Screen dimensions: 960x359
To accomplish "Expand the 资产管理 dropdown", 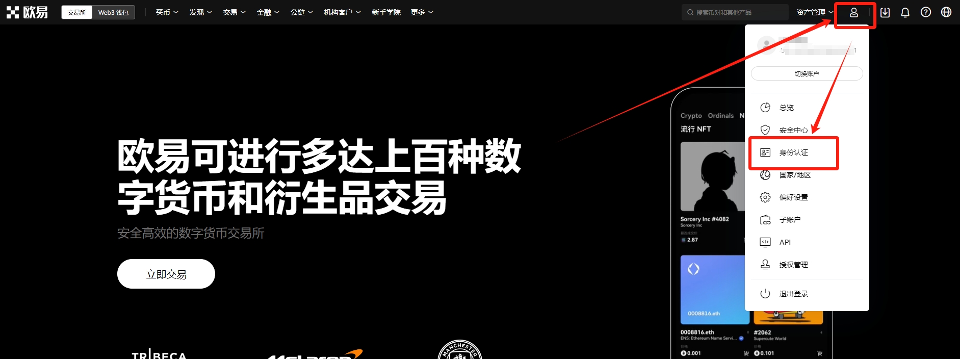I will (815, 12).
